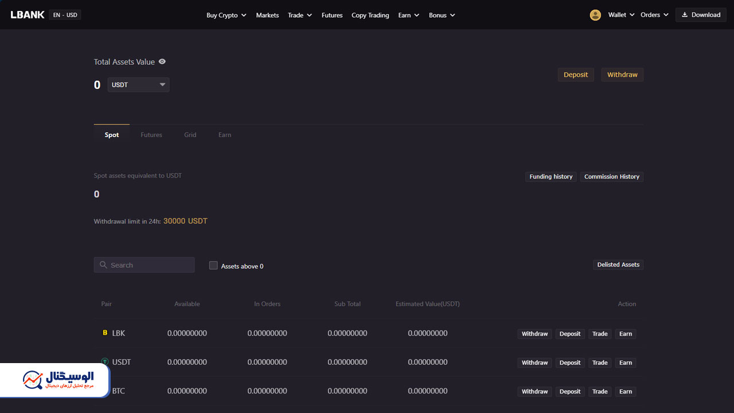Withdraw from the LBK row
The width and height of the screenshot is (734, 413).
coord(534,334)
